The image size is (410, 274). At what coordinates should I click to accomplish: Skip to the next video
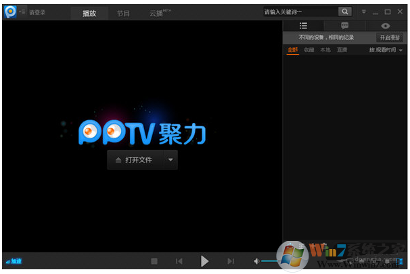click(231, 261)
